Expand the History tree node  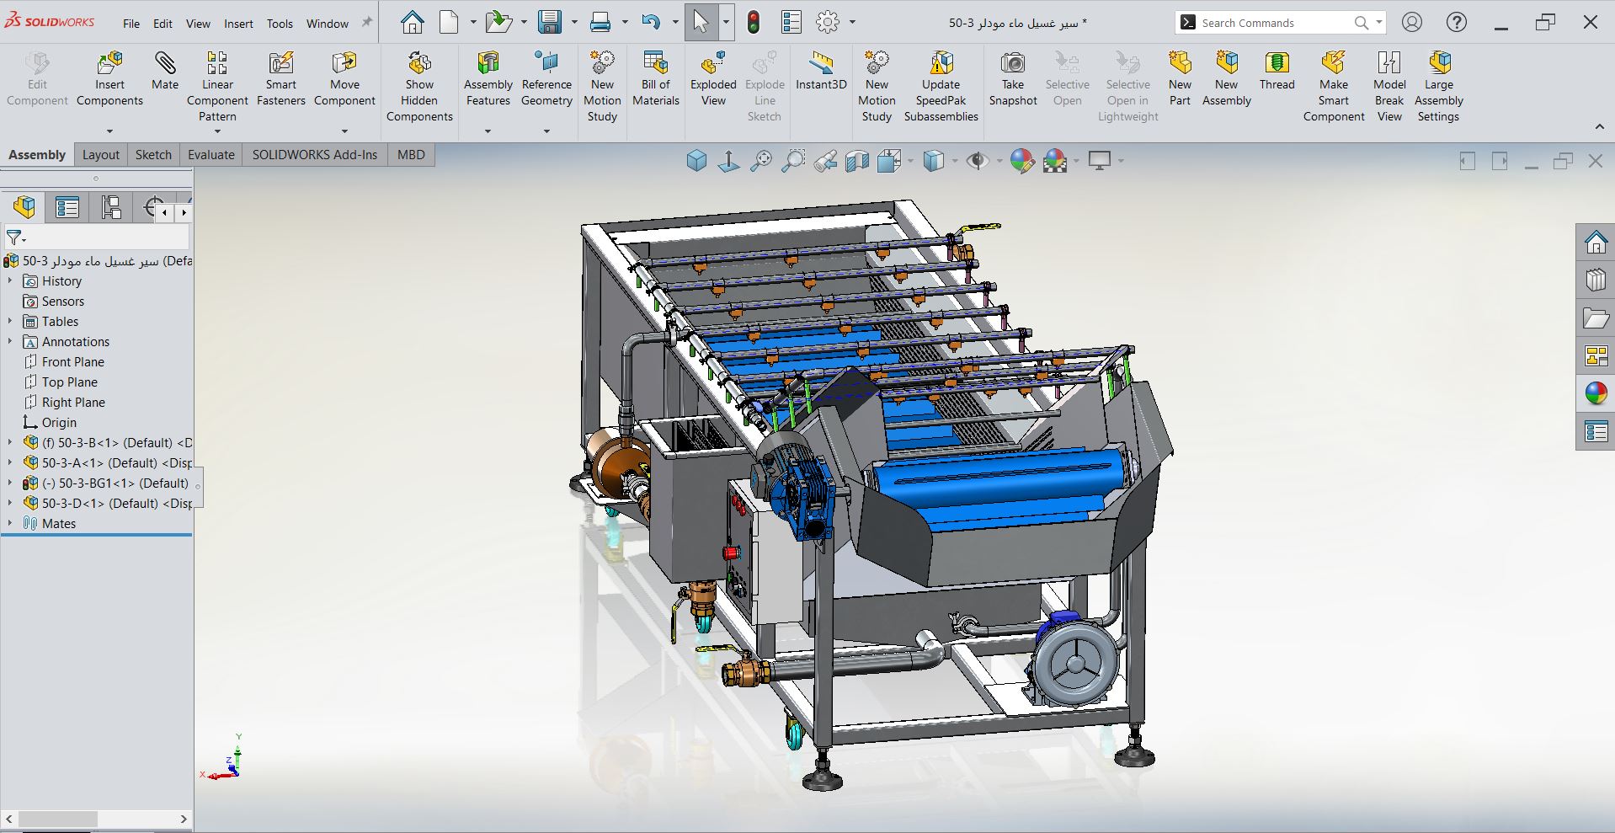pyautogui.click(x=10, y=281)
